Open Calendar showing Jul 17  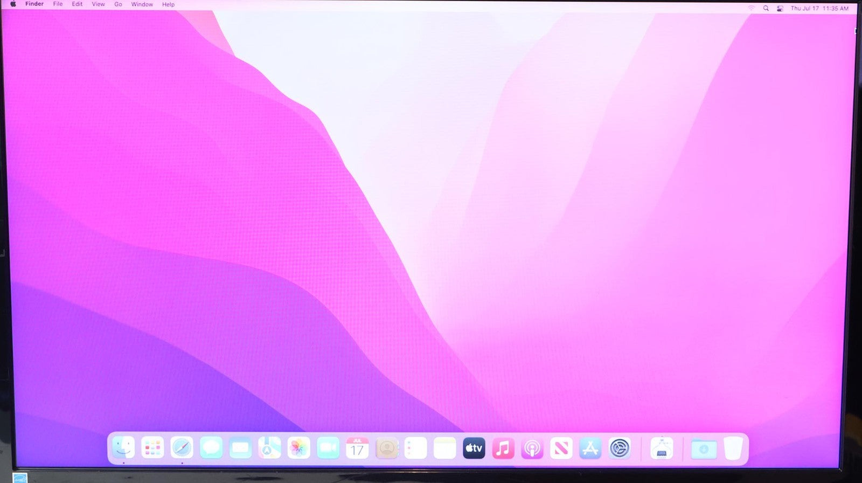click(357, 448)
